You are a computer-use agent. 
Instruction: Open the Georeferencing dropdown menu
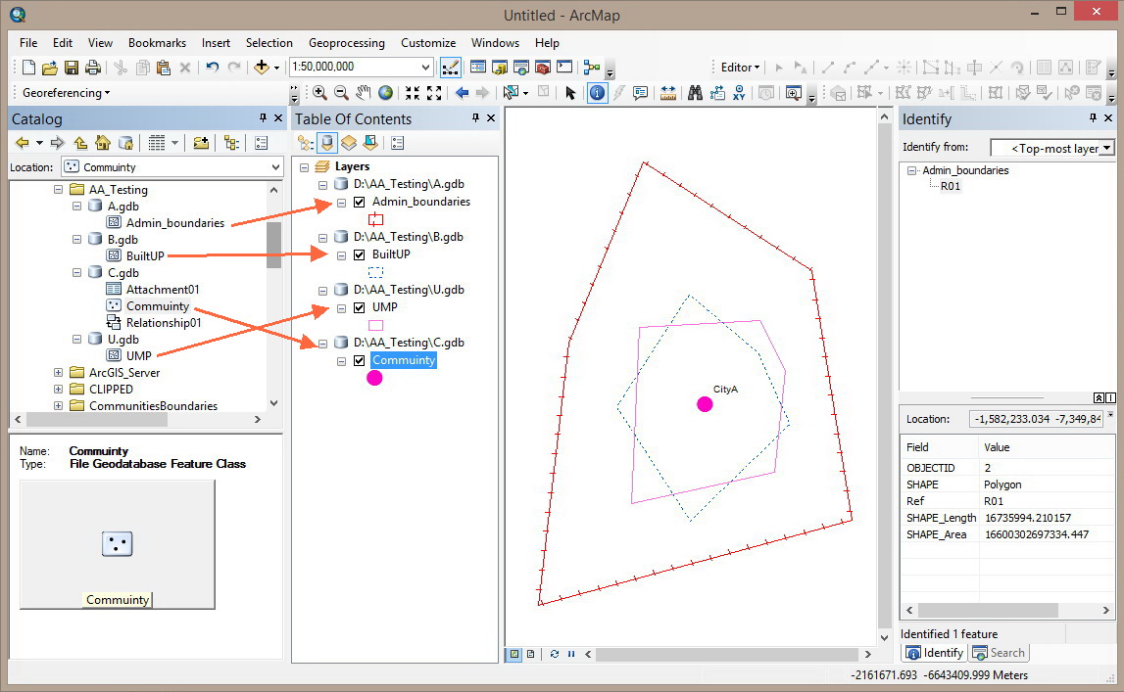point(66,93)
